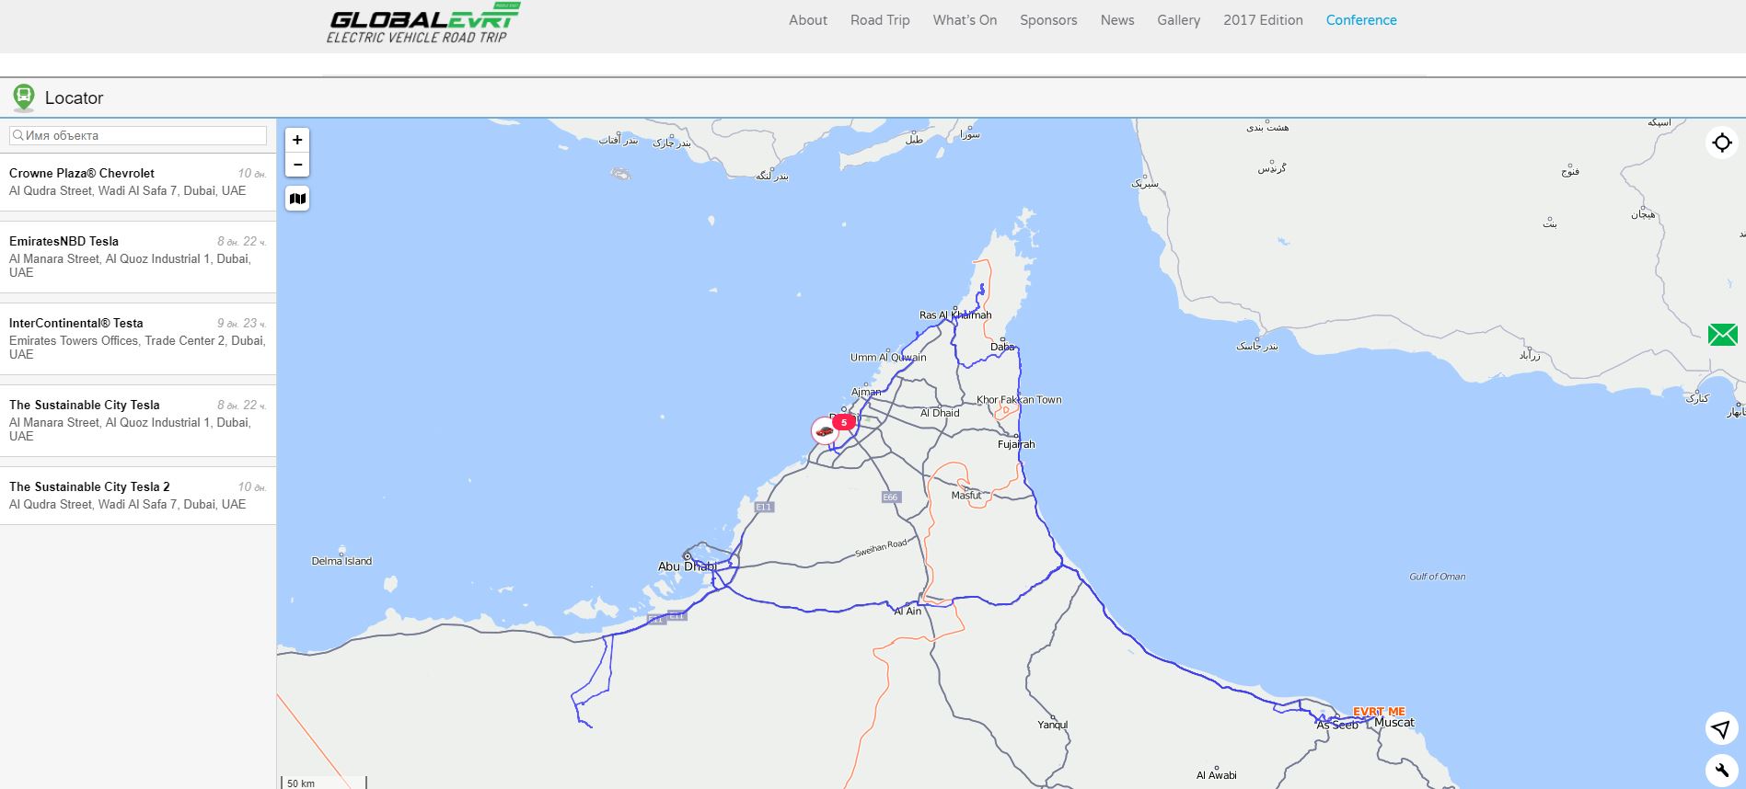Zoom in on the map
The height and width of the screenshot is (789, 1746).
click(x=297, y=140)
